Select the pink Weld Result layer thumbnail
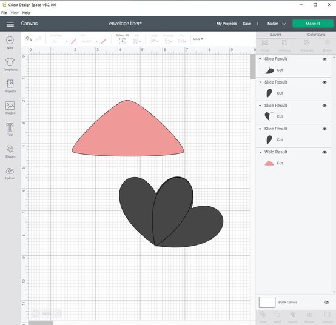336x325 pixels. [x=269, y=163]
